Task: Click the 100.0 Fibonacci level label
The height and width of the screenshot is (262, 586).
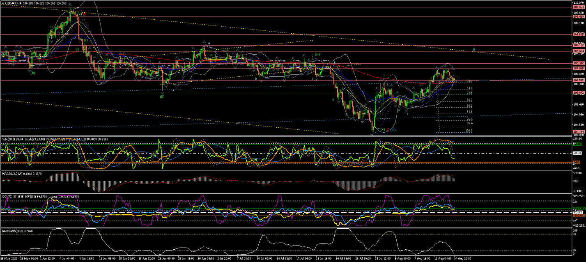Action: pos(469,131)
